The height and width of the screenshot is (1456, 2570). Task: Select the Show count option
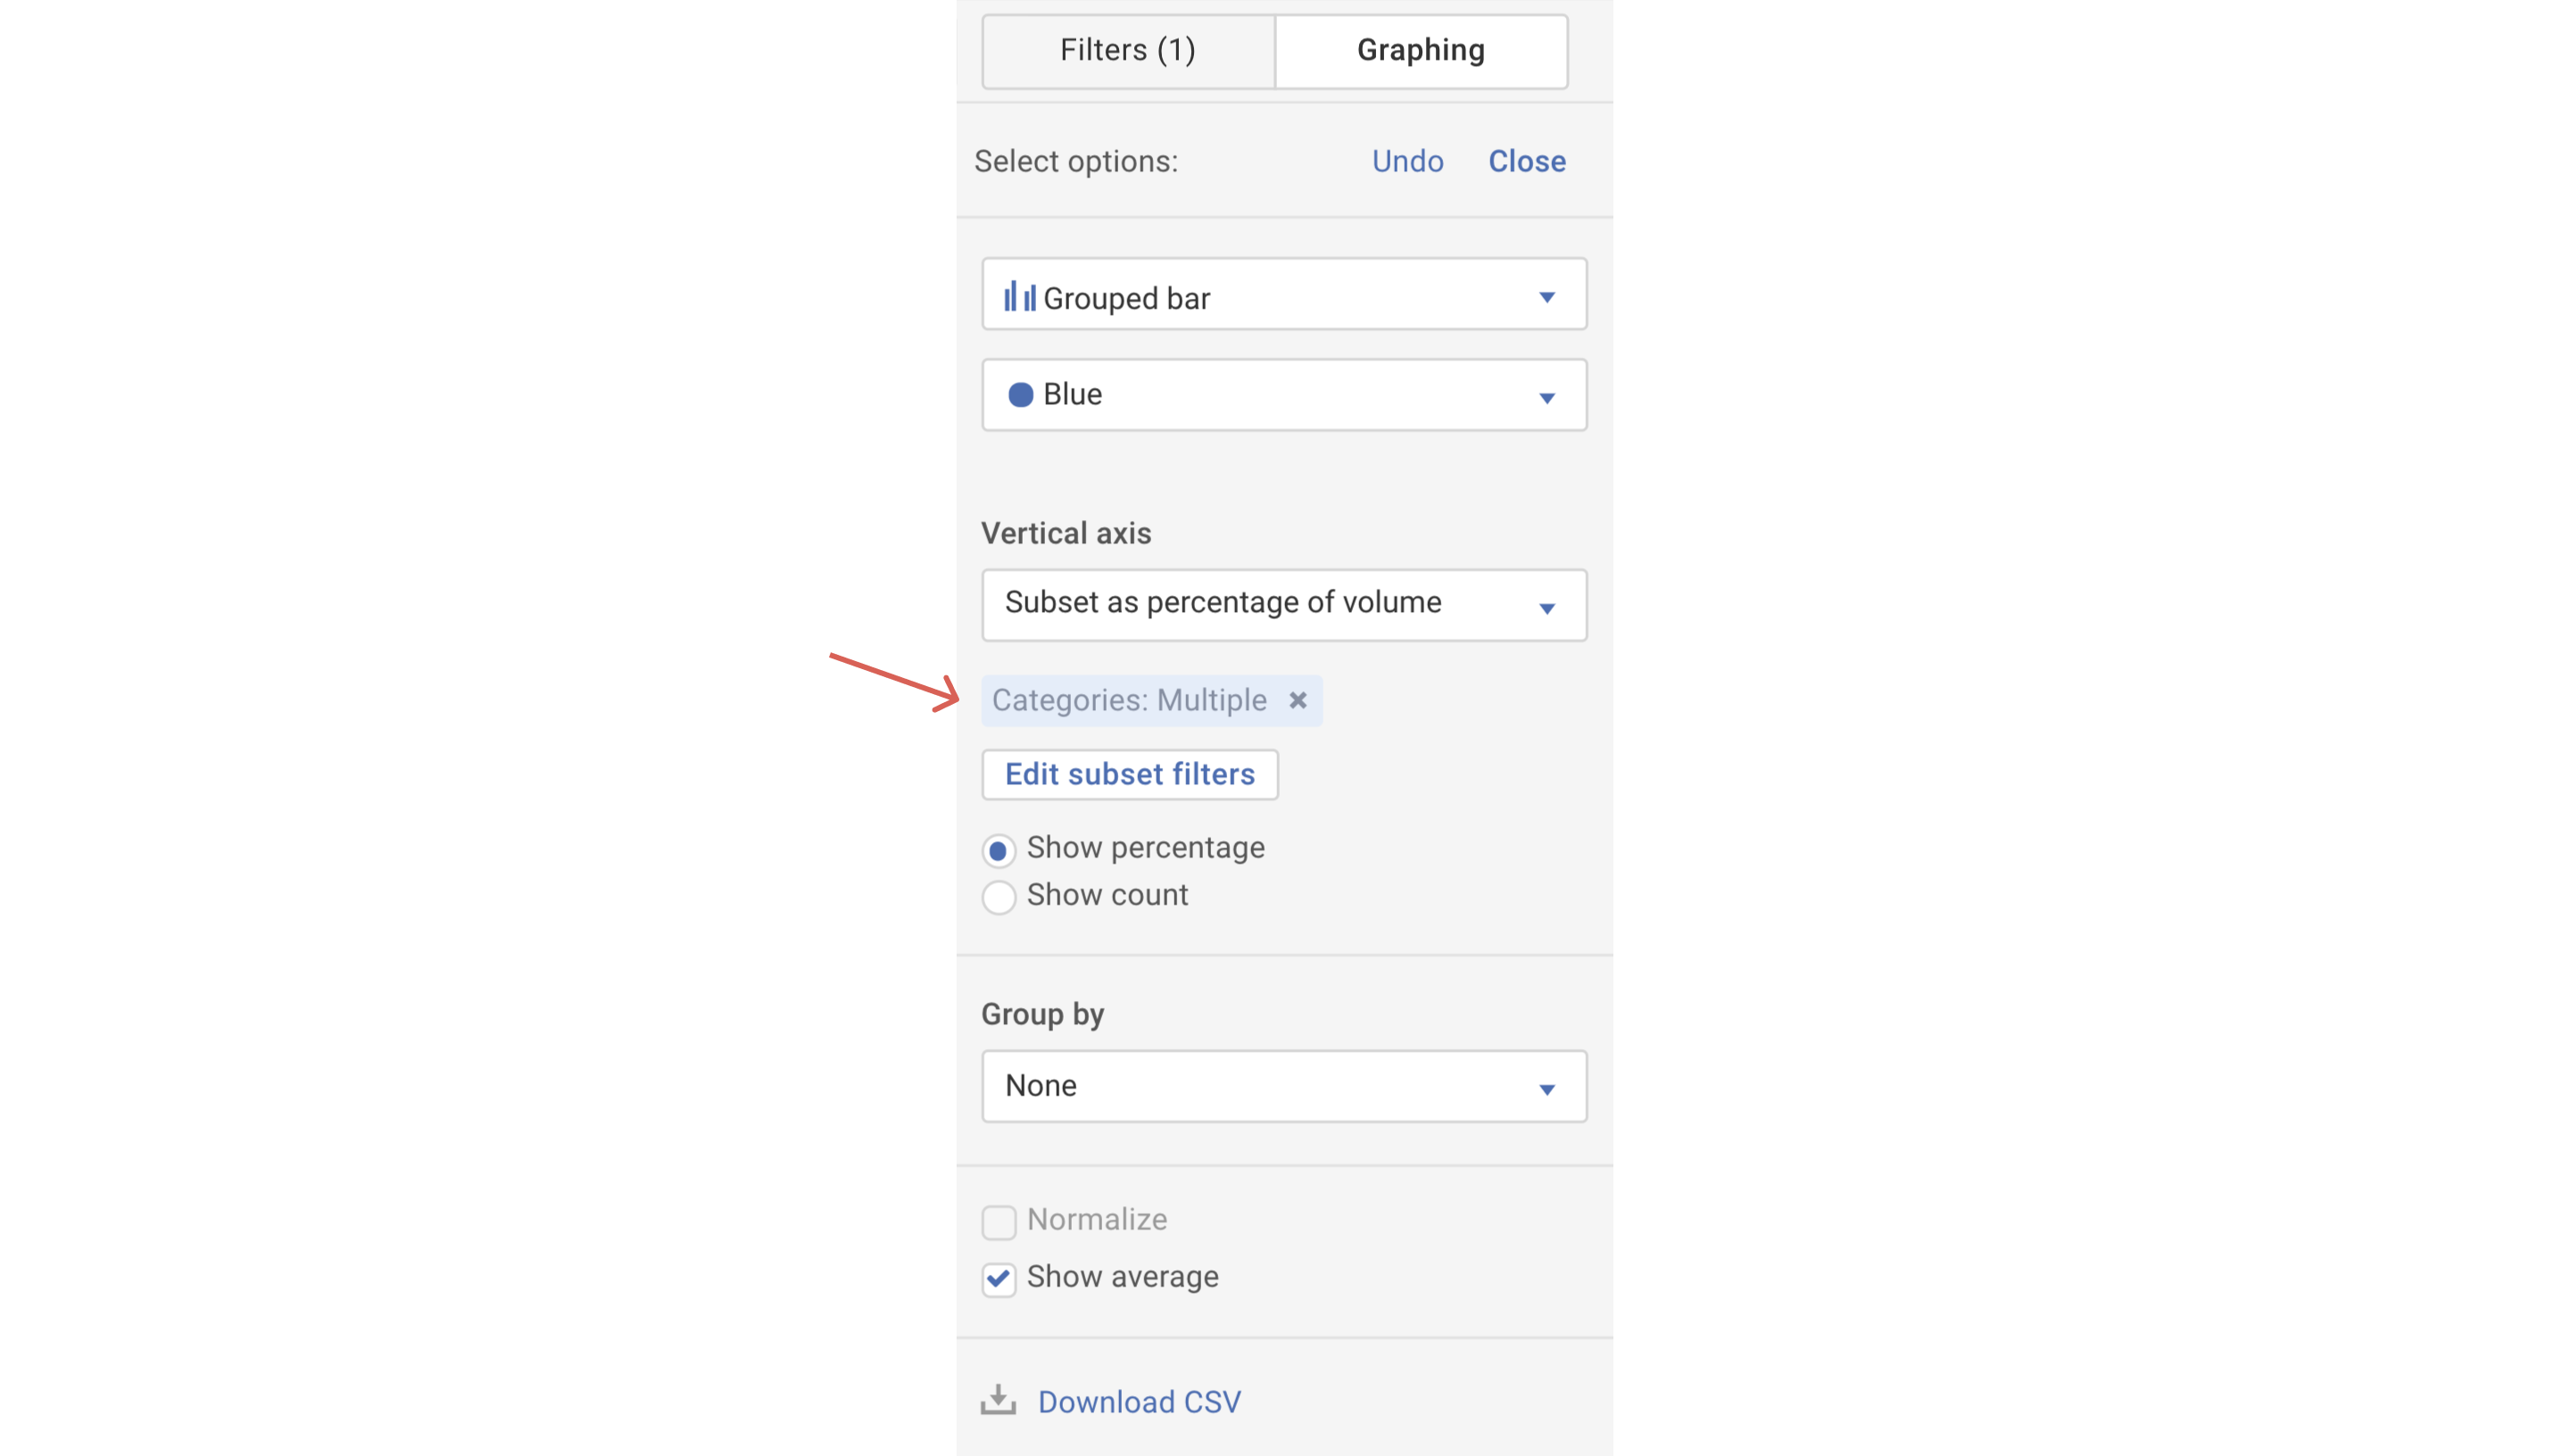coord(998,897)
